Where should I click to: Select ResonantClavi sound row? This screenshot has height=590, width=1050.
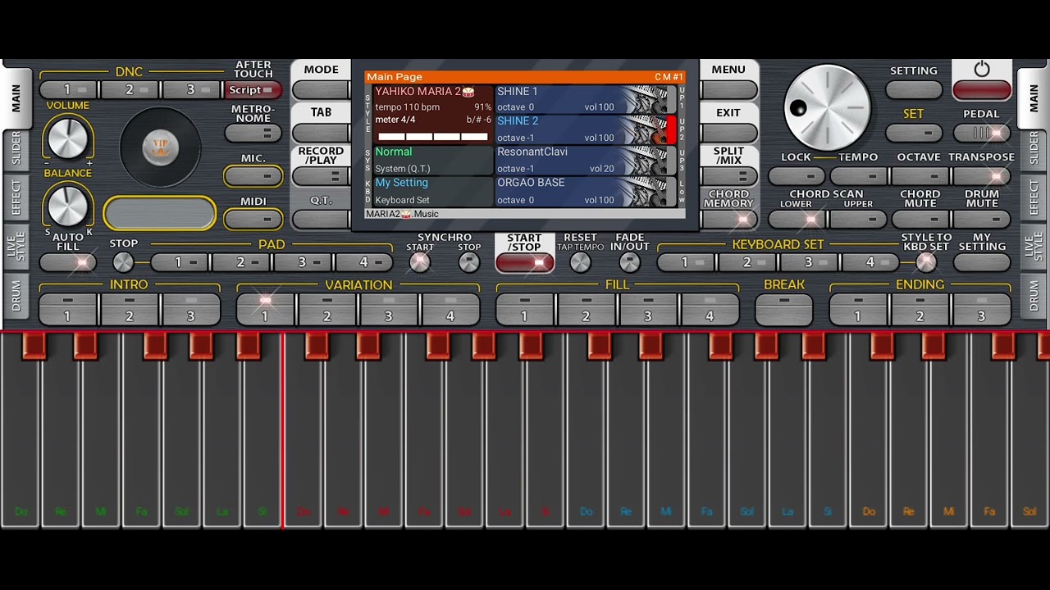(x=586, y=161)
